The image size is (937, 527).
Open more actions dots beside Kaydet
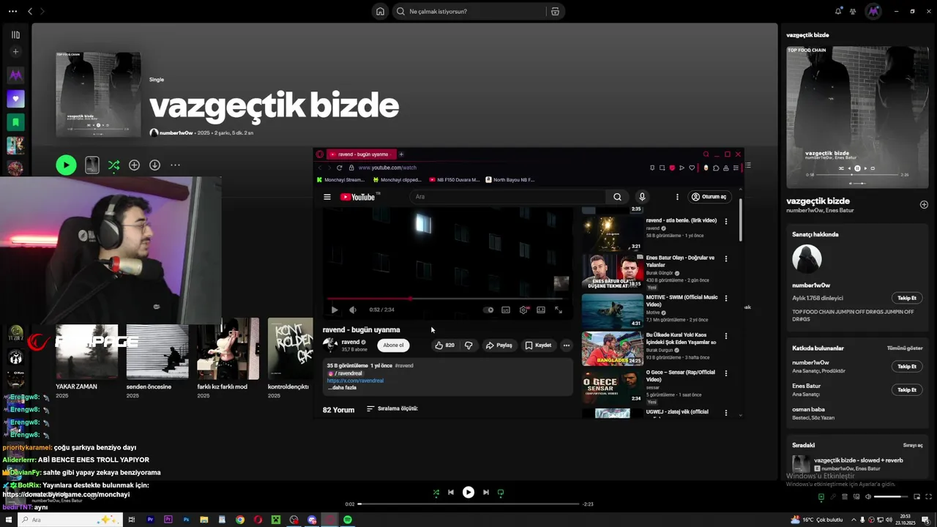coord(566,345)
